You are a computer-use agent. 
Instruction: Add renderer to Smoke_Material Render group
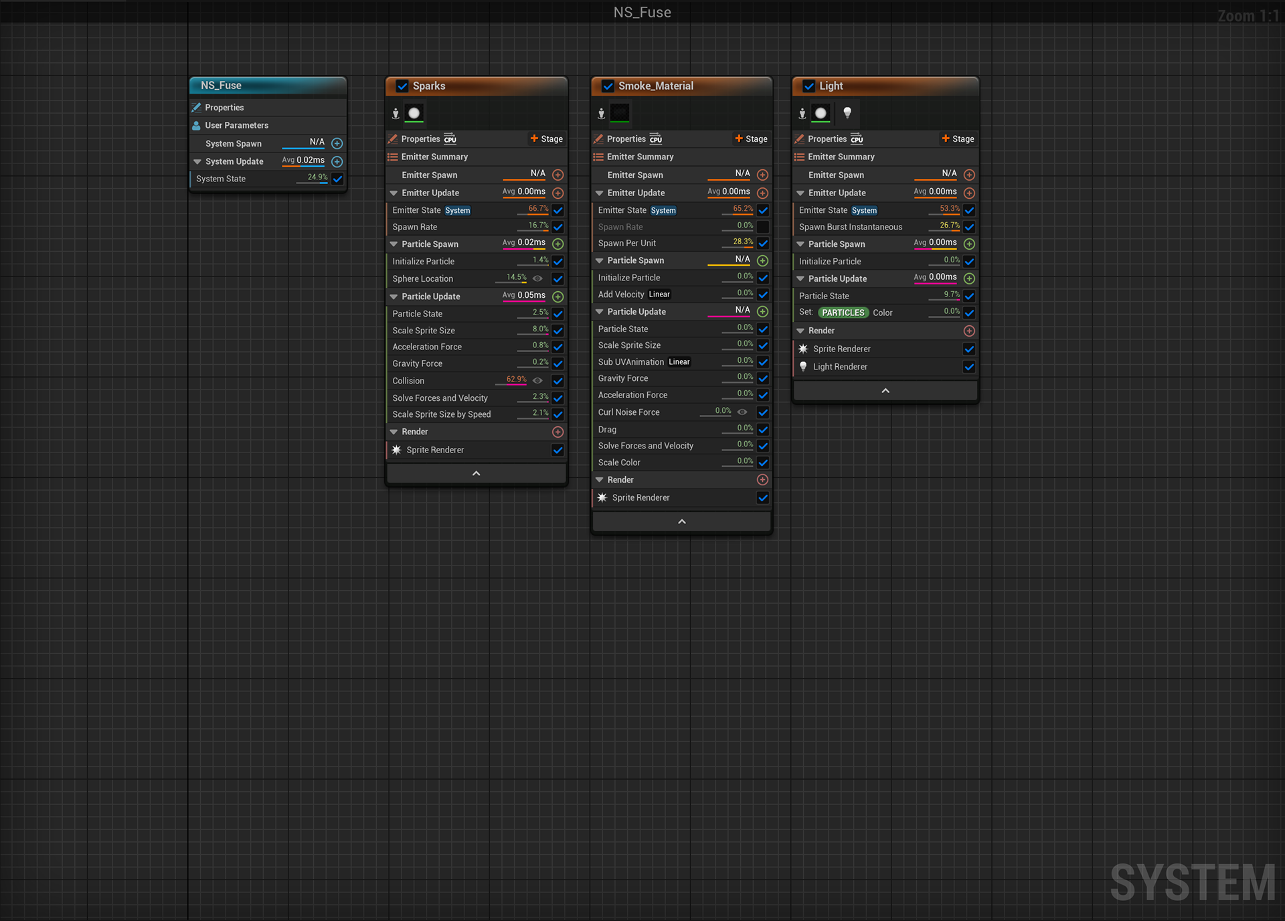[x=762, y=480]
